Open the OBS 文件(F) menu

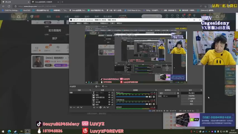click(x=72, y=23)
